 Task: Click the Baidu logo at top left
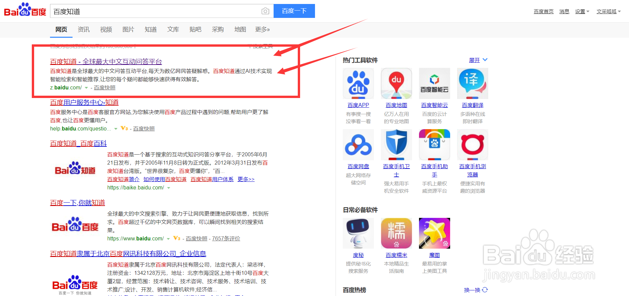coord(25,10)
